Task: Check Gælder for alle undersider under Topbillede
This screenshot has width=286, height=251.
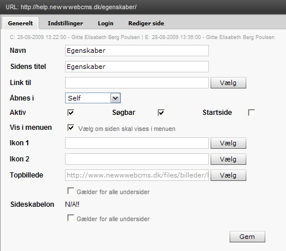Action: coord(71,191)
